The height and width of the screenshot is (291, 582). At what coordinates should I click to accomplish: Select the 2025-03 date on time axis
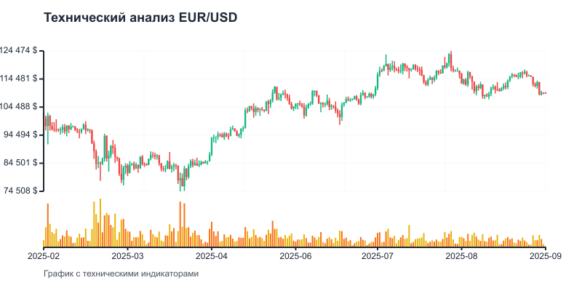128,256
